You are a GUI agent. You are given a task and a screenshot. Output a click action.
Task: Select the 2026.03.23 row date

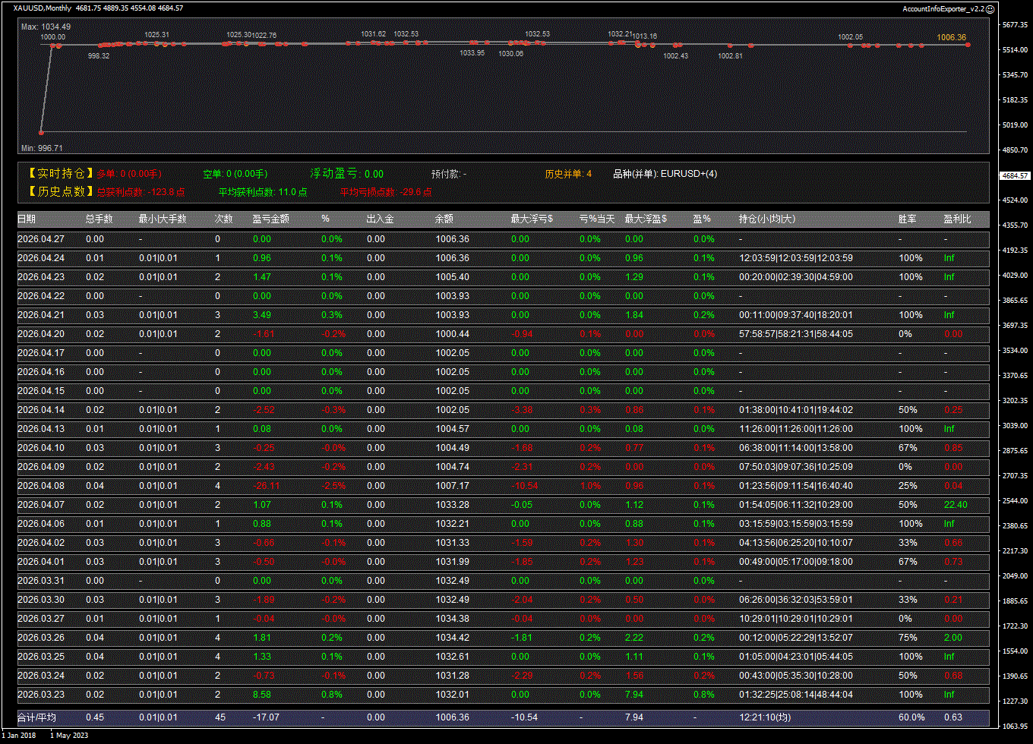(x=41, y=695)
